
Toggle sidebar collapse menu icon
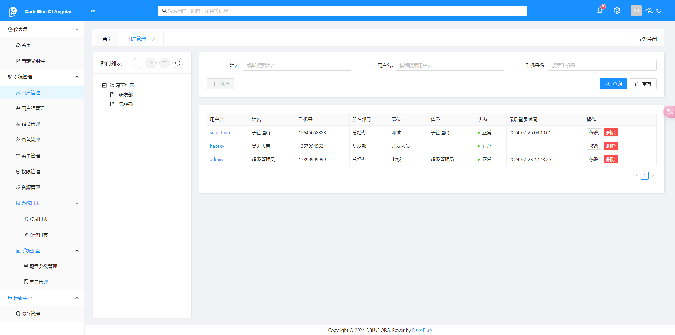pos(93,11)
